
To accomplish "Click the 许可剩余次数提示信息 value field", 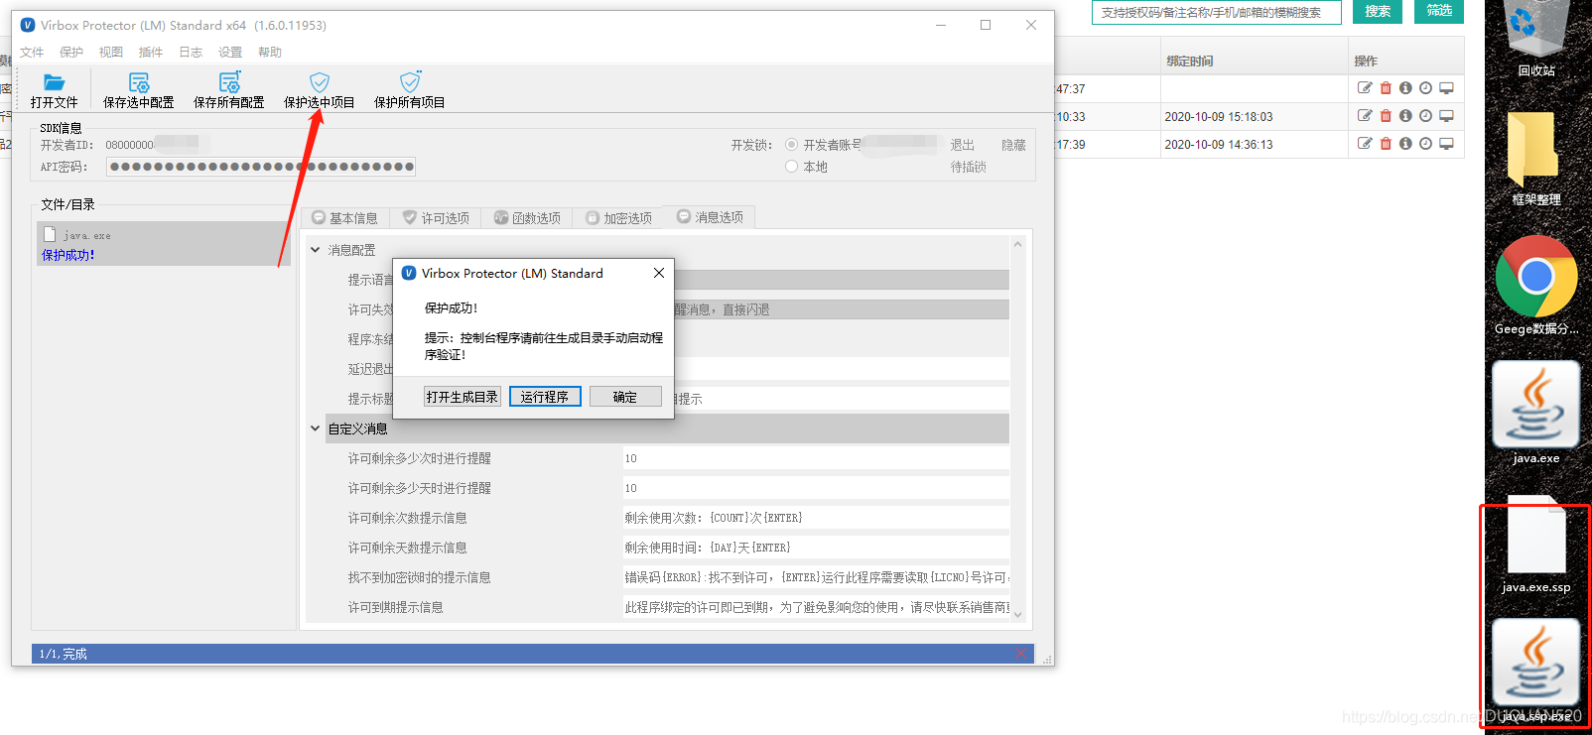I will (816, 518).
